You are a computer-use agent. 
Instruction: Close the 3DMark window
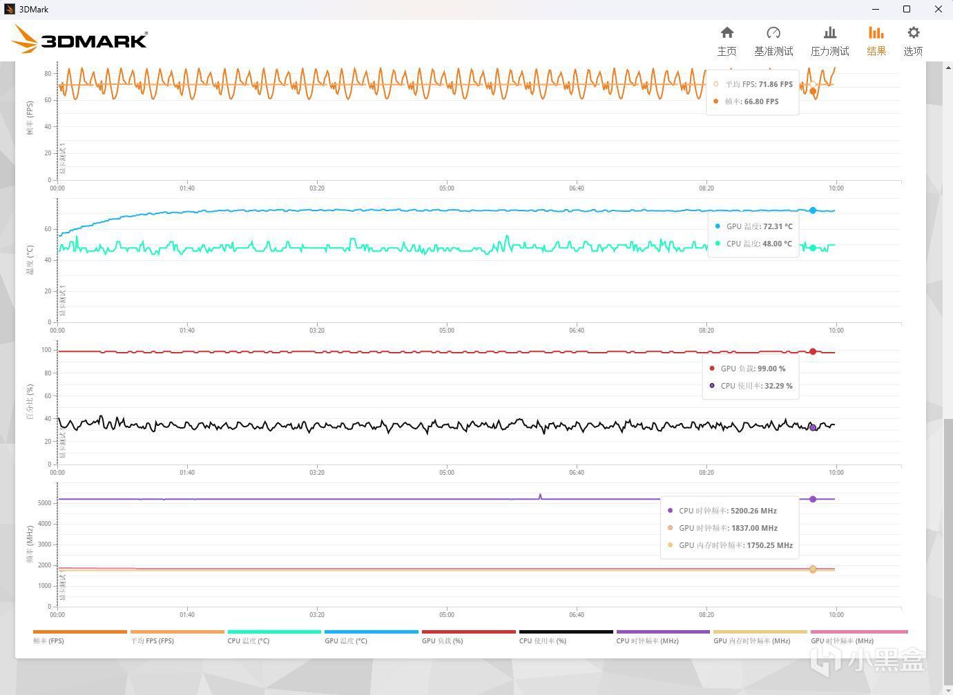(x=938, y=9)
